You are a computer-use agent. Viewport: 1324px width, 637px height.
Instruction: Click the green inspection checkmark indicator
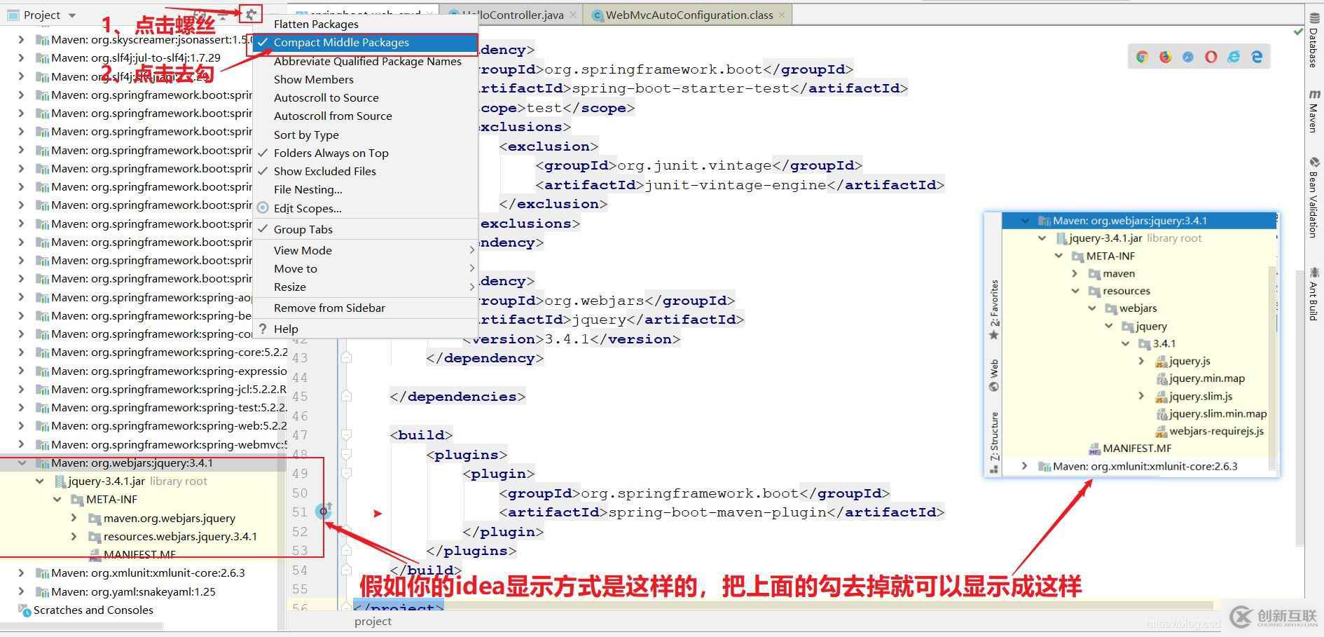(1298, 32)
